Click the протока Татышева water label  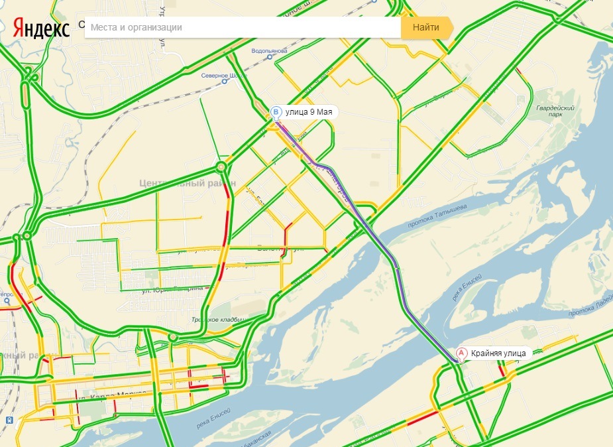437,216
